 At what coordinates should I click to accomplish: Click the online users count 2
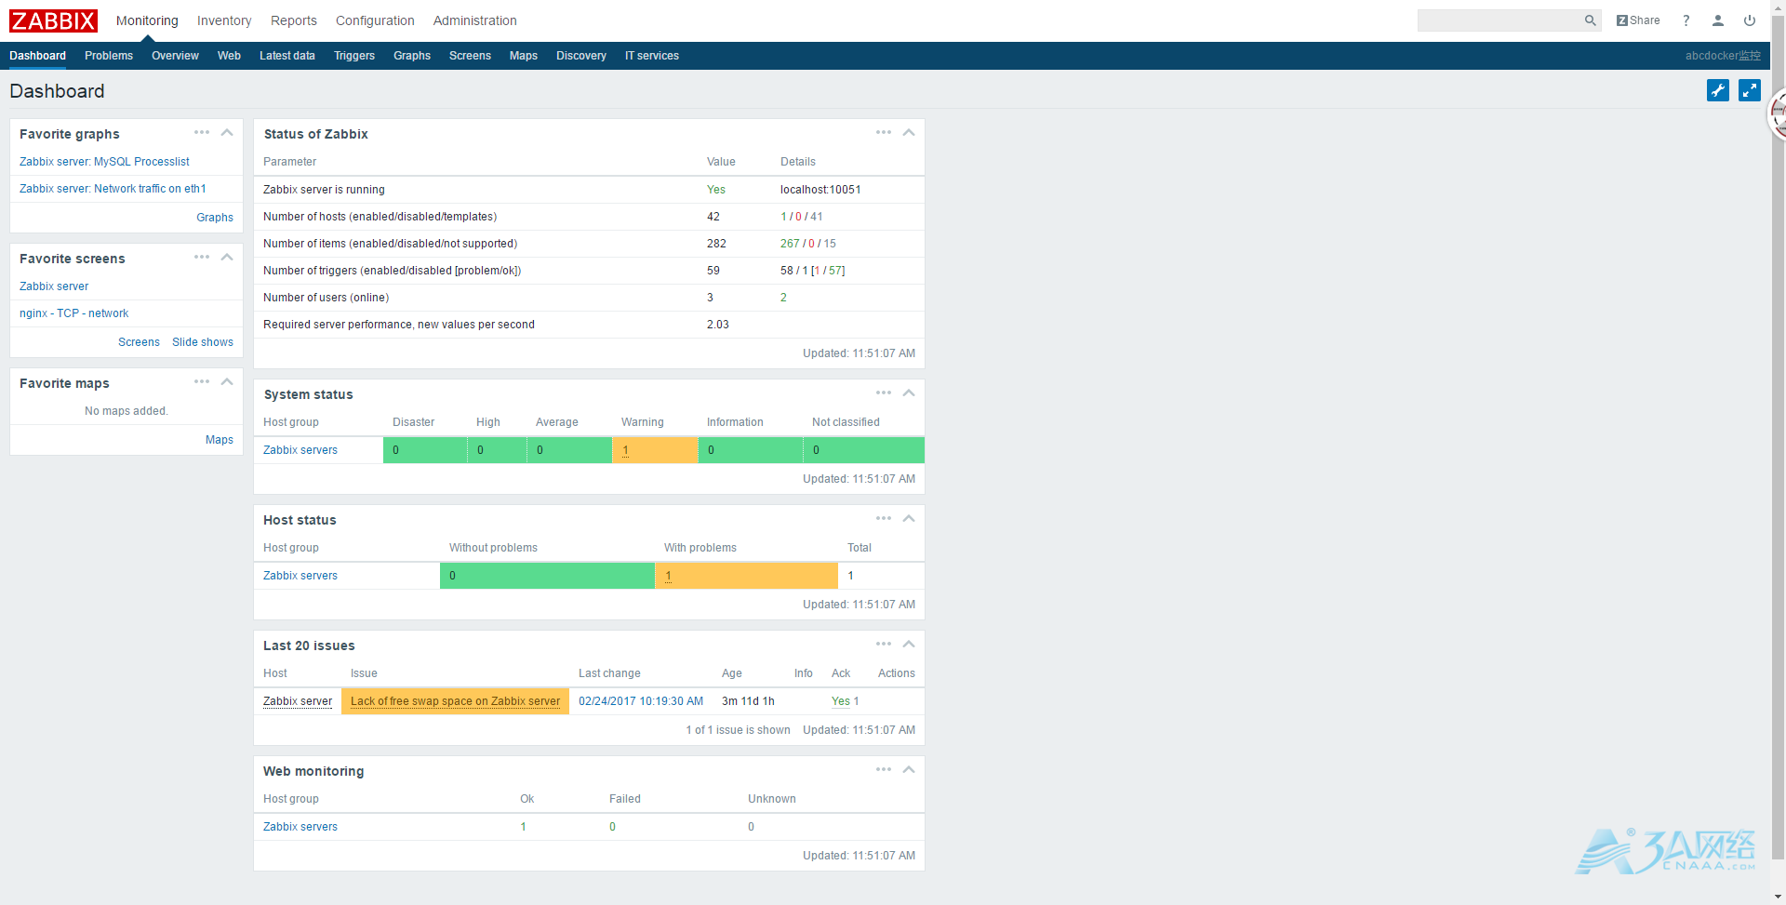(x=783, y=298)
